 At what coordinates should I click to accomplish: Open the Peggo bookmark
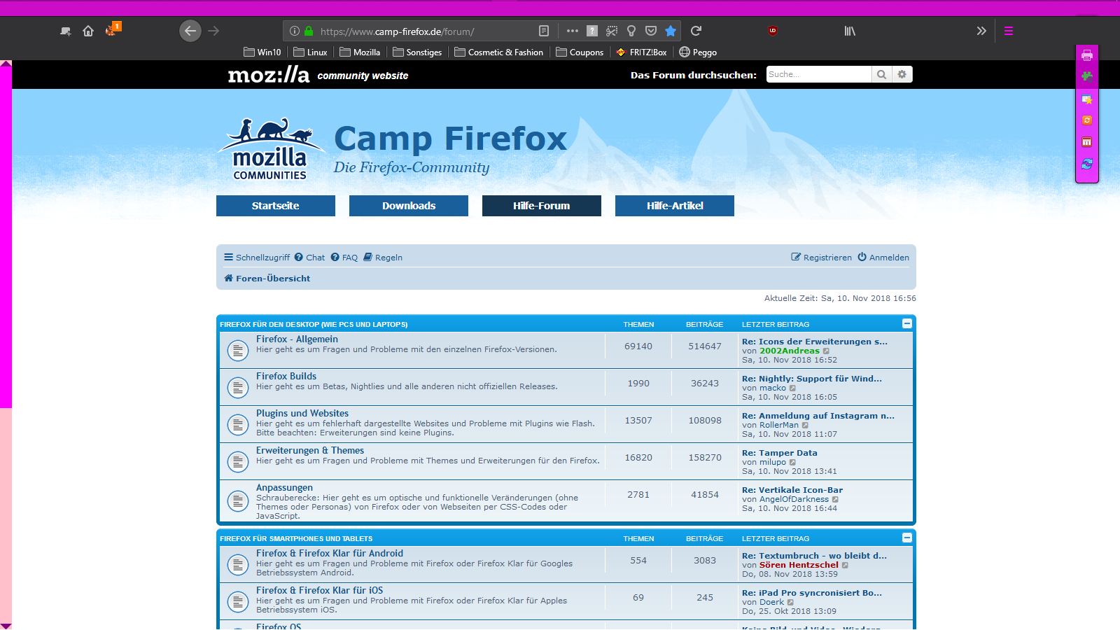point(698,52)
